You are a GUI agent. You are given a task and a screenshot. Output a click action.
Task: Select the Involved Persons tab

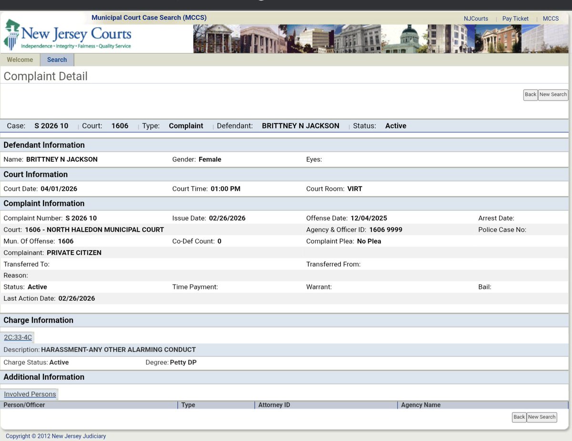pos(30,394)
